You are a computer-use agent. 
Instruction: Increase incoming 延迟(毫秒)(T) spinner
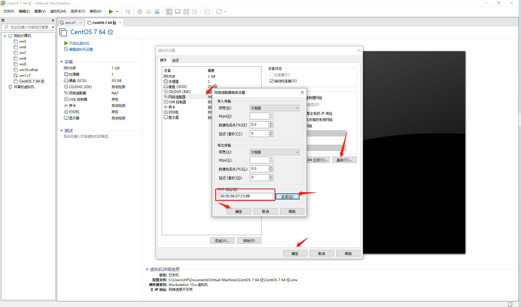coord(271,132)
